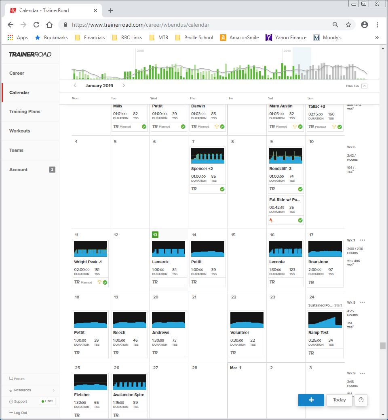Go to previous month with left chevron
This screenshot has height=420, width=388.
point(75,86)
